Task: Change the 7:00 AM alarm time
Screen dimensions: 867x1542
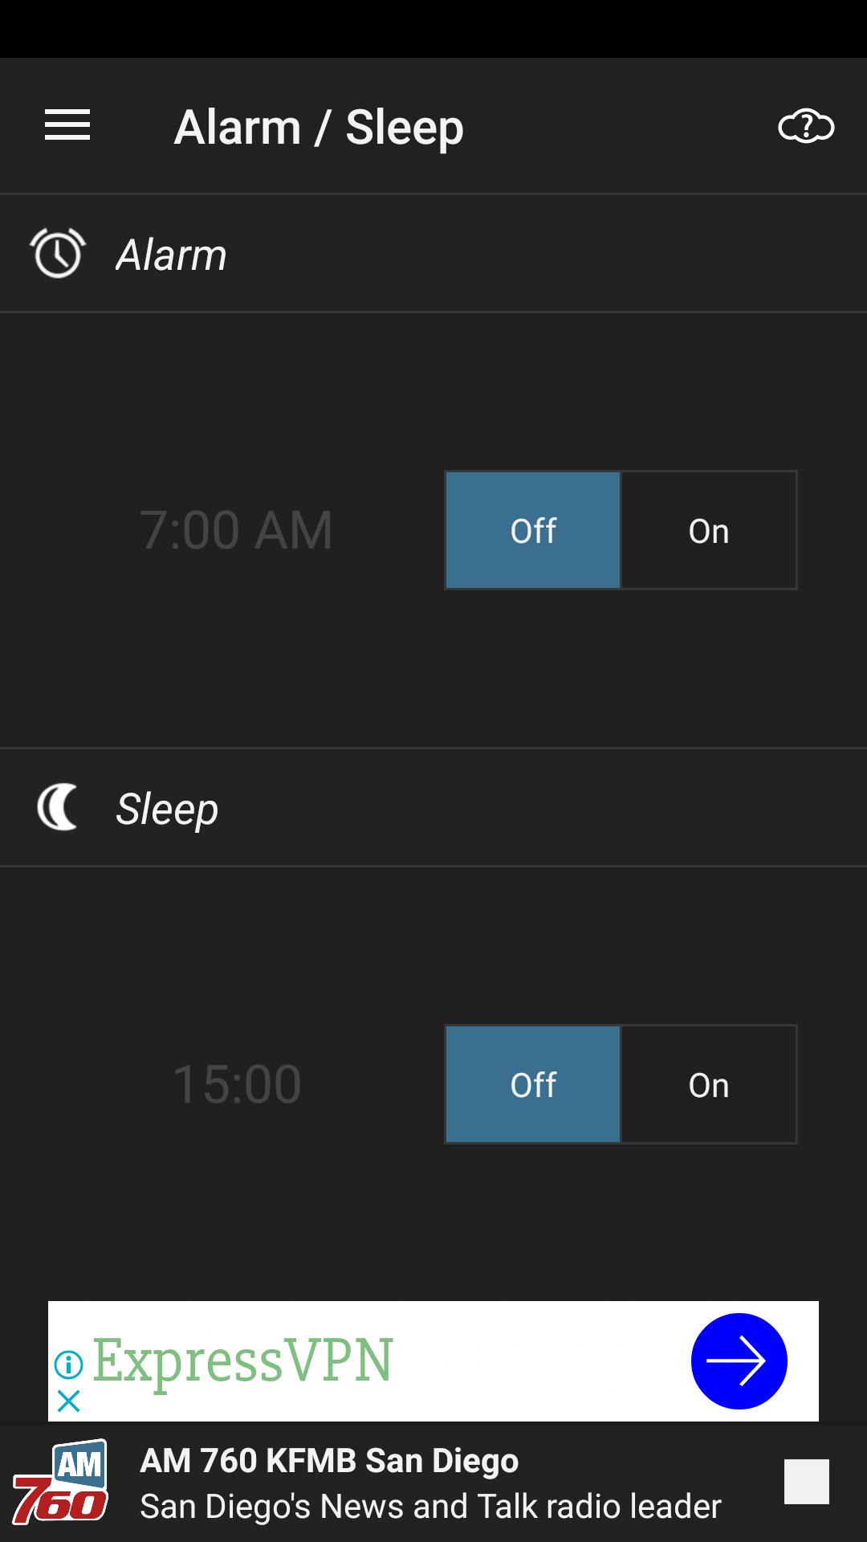Action: (236, 530)
